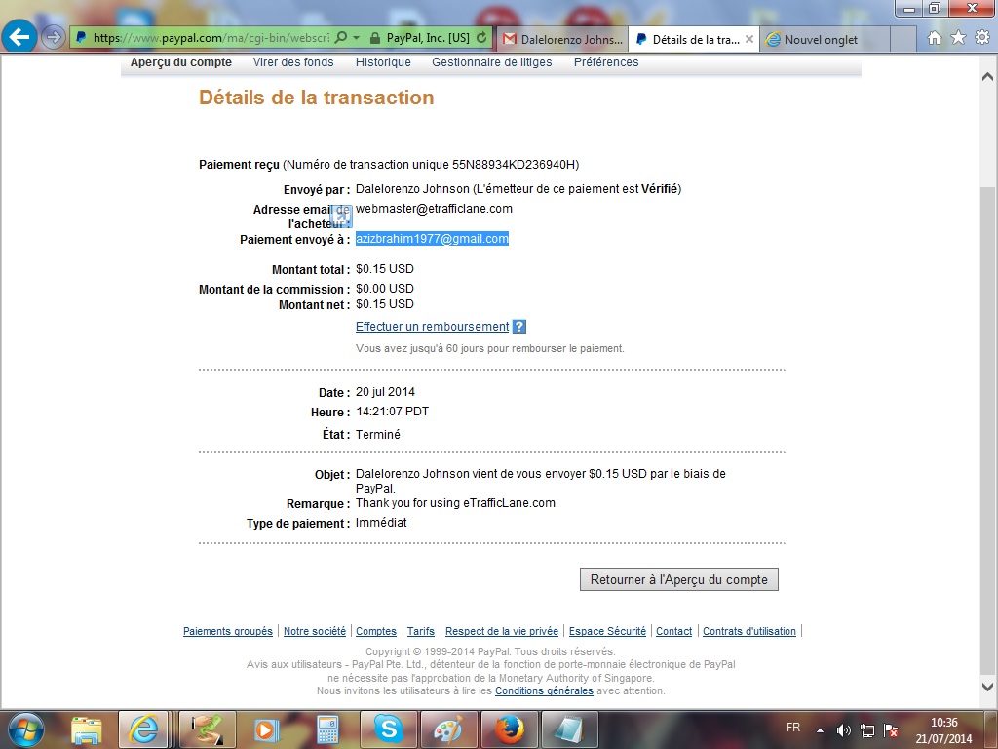Viewport: 998px width, 749px height.
Task: Click the browser forward arrow button
Action: tap(54, 38)
